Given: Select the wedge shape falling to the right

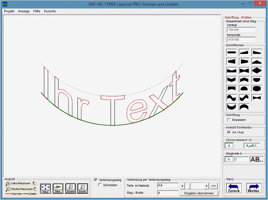Looking at the screenshot, I should coord(257,52).
